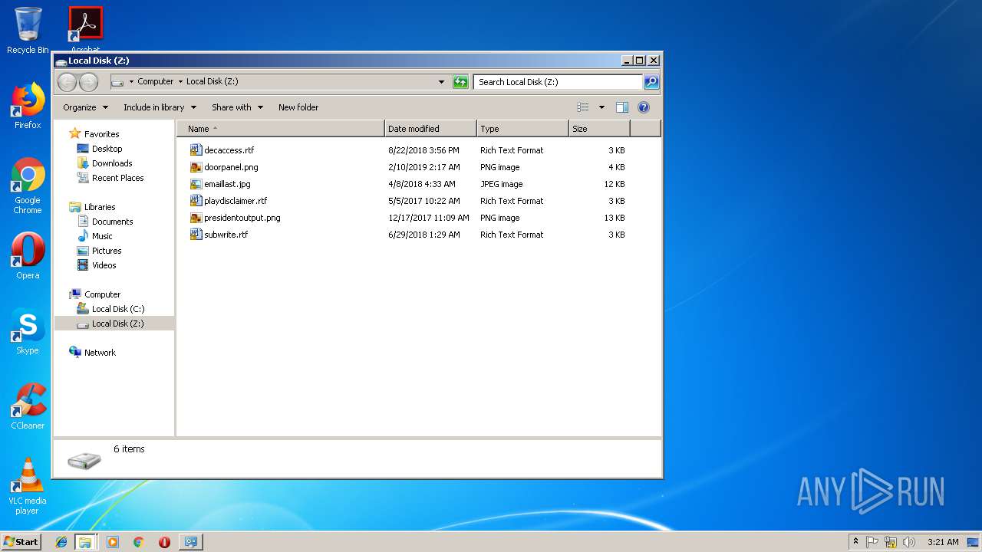
Task: Click the green Refresh button in address bar
Action: click(x=460, y=82)
